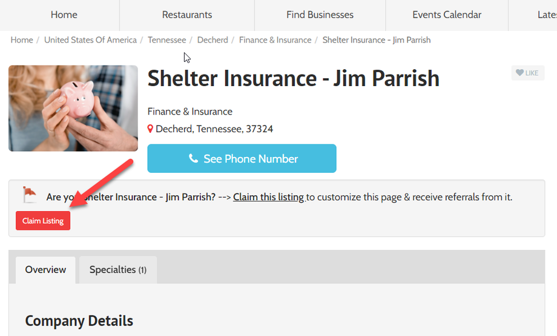
Task: Open Finance & Insurance breadcrumb link
Action: (x=275, y=40)
